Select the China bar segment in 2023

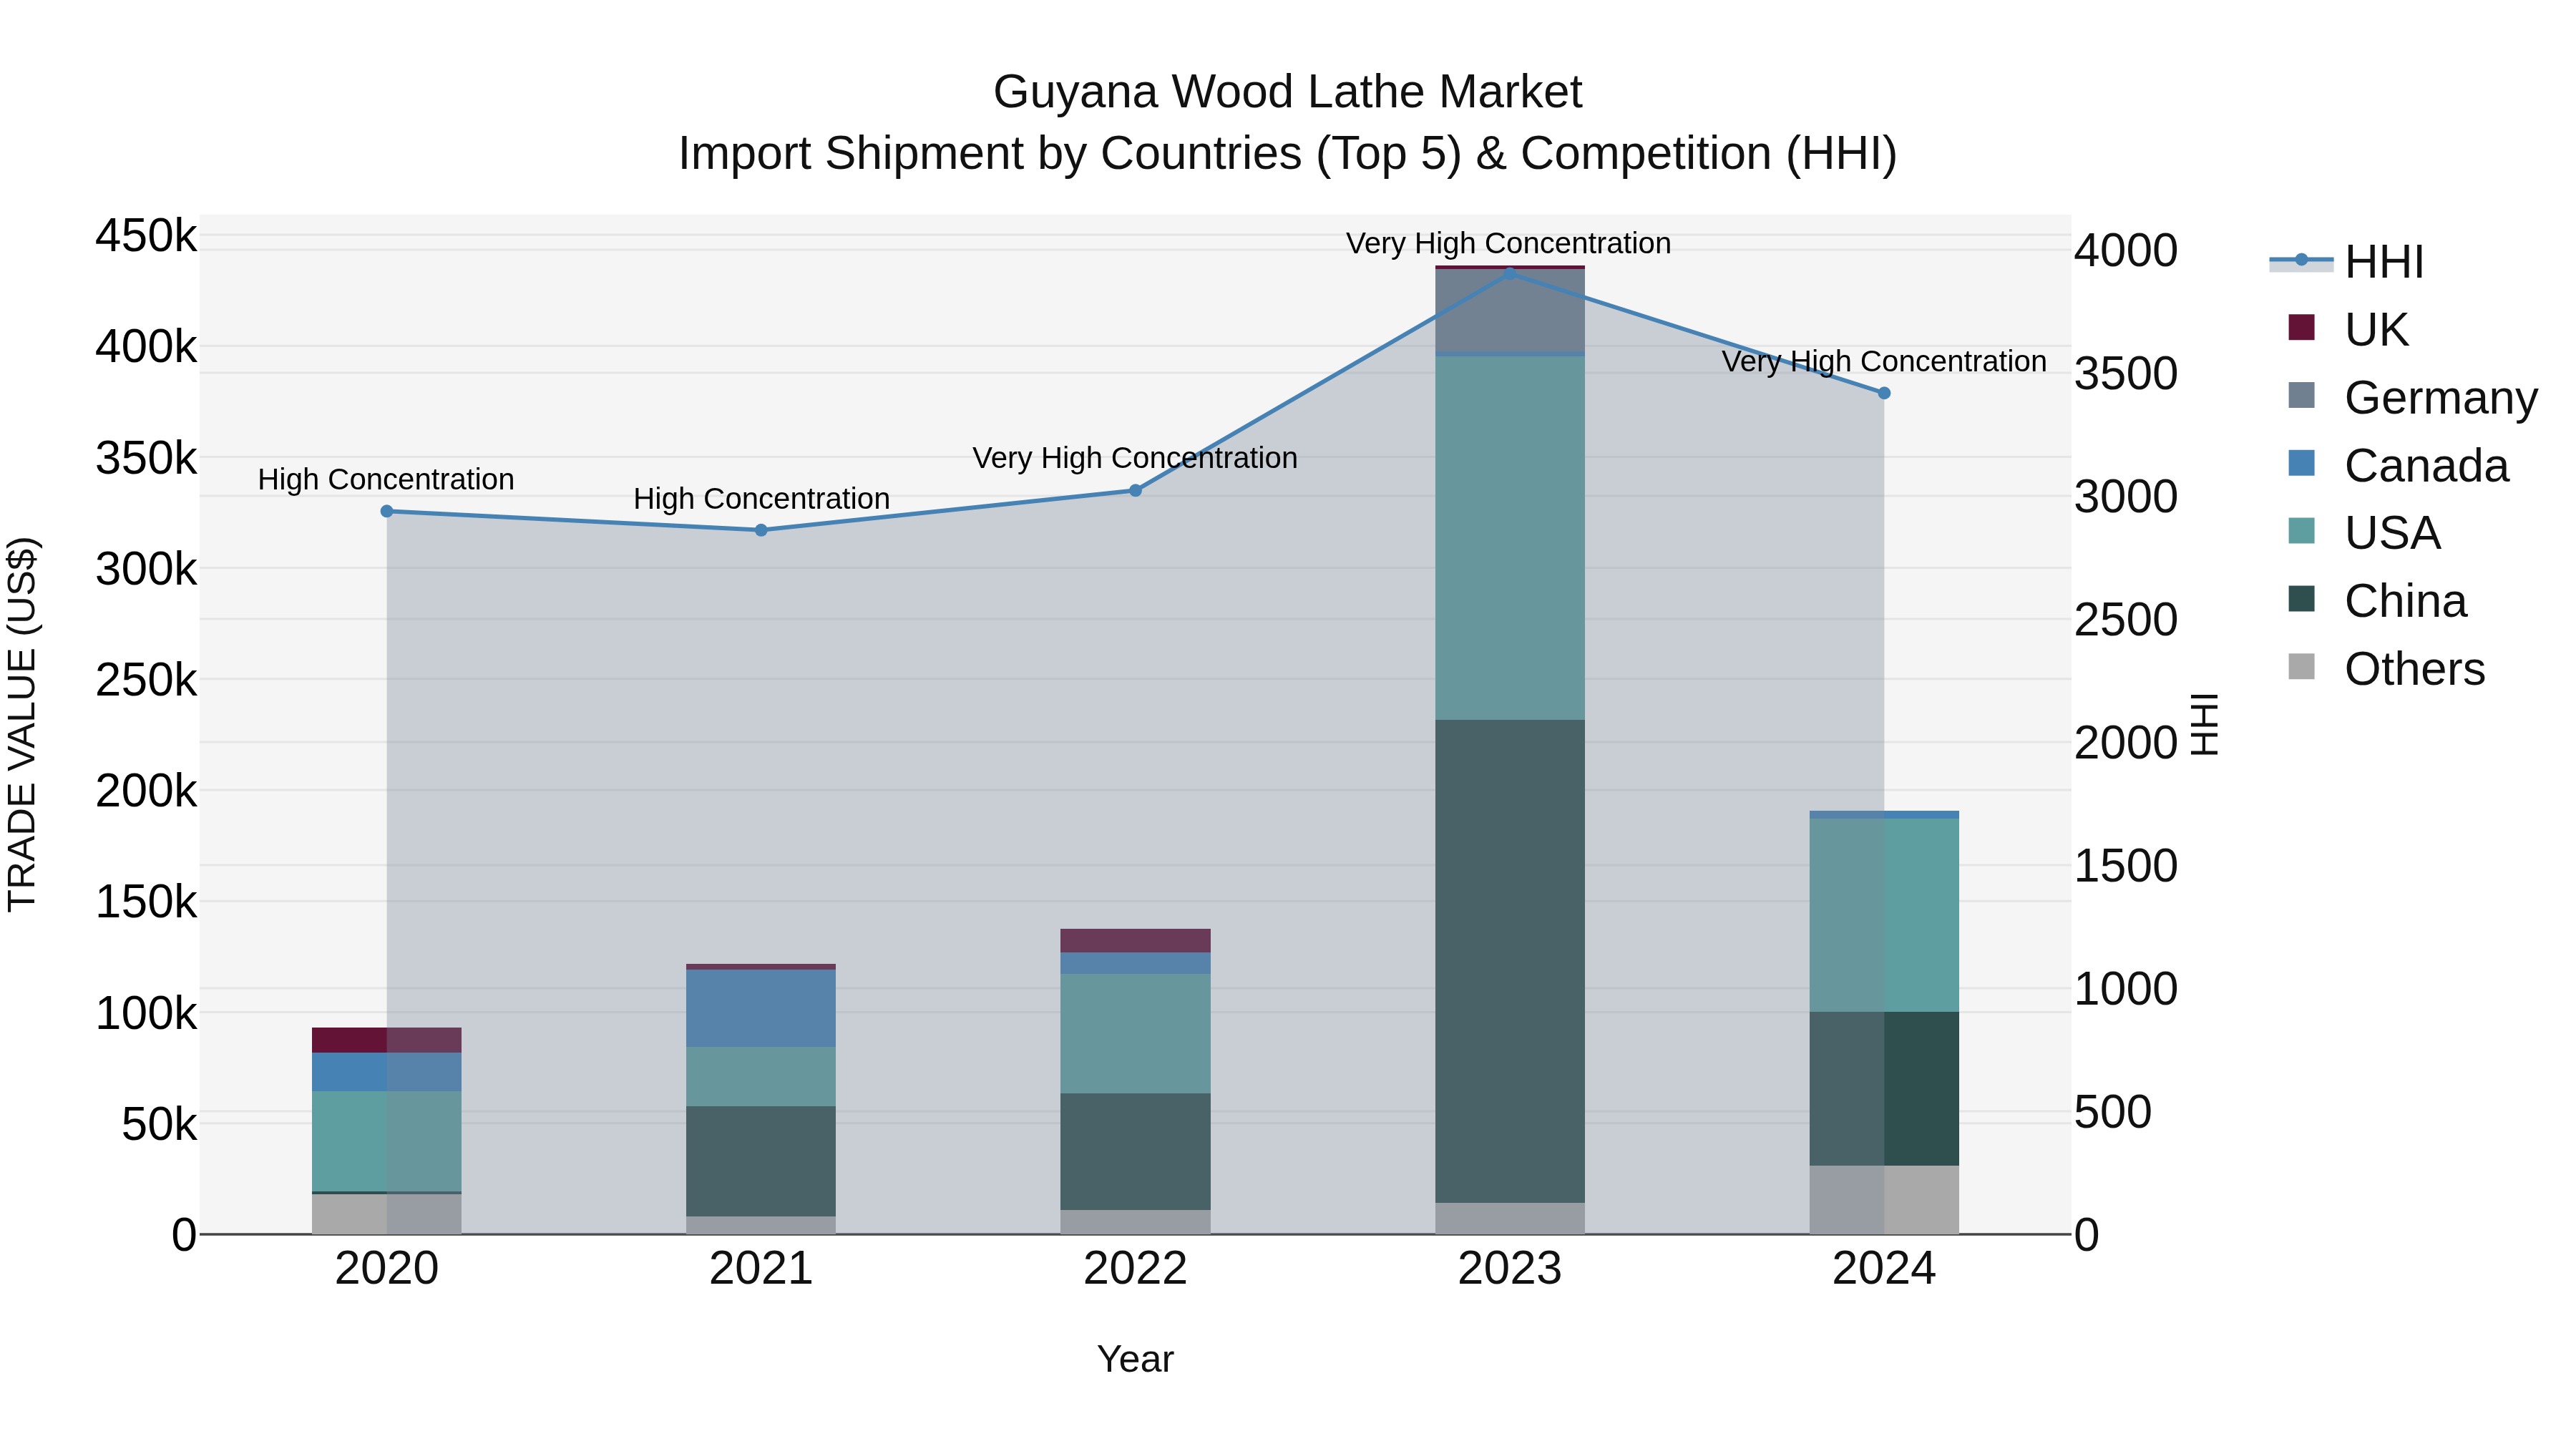(1510, 961)
